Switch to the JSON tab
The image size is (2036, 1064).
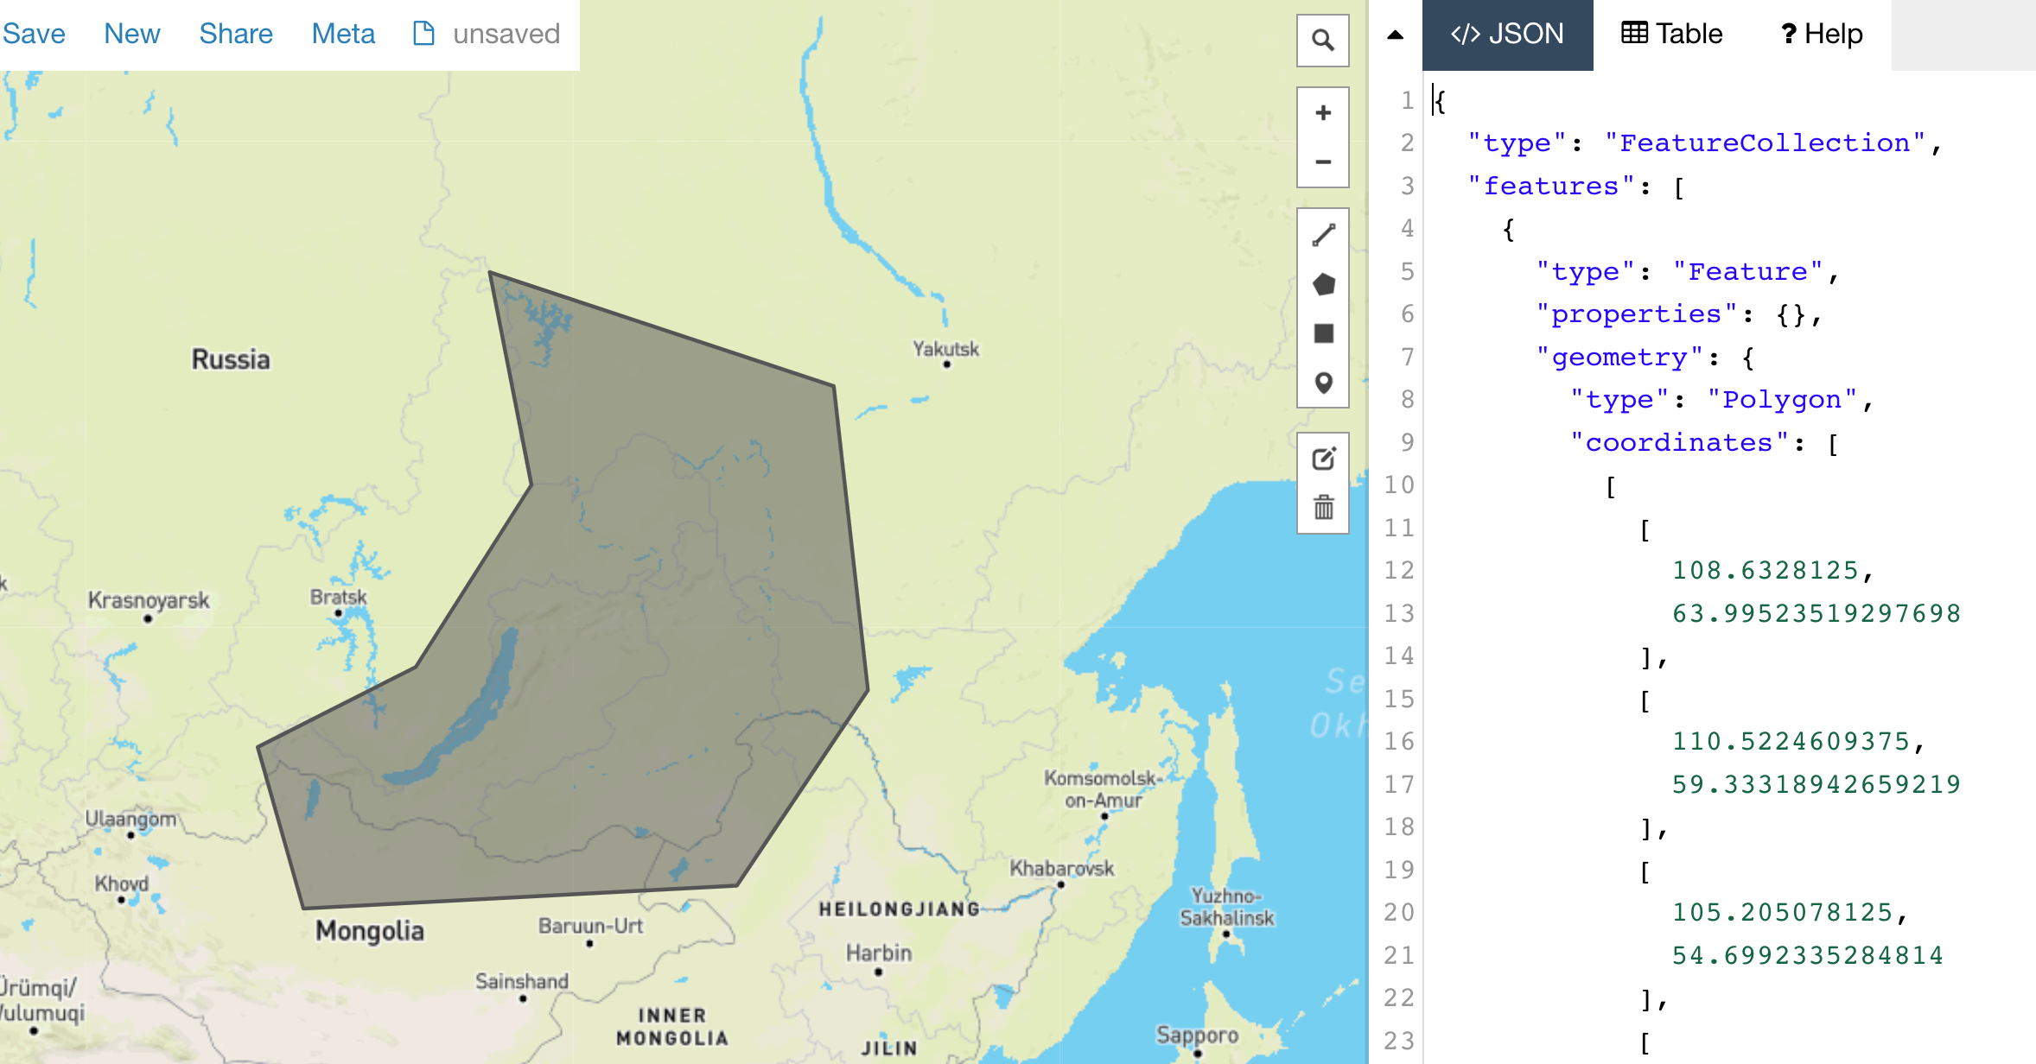1507,35
